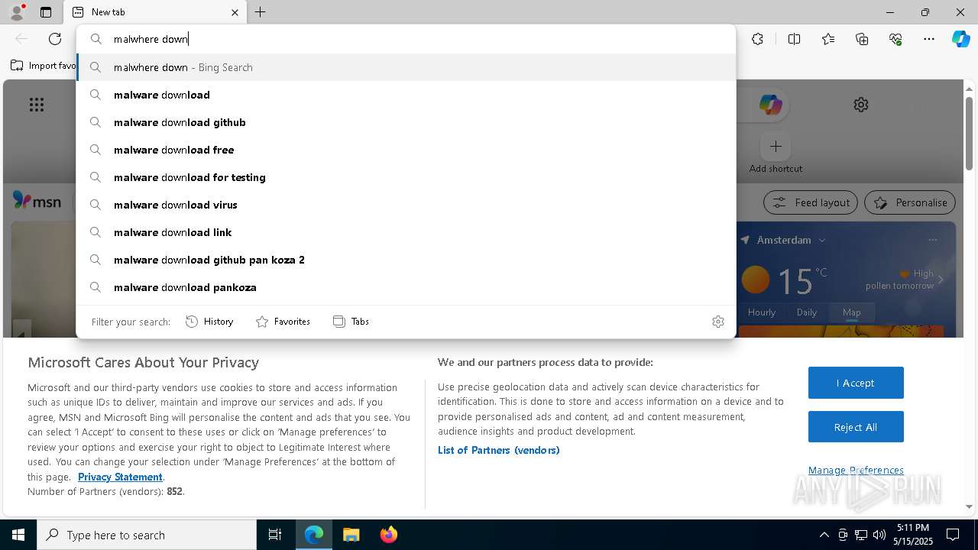
Task: Open File Explorer from taskbar
Action: coord(351,535)
